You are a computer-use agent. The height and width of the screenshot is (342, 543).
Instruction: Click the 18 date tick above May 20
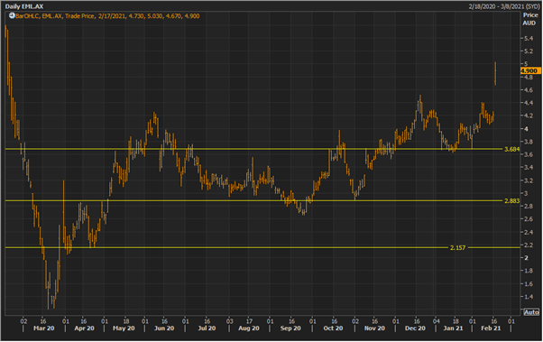pos(126,321)
